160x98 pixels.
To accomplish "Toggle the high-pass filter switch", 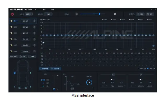I will [x=113, y=80].
